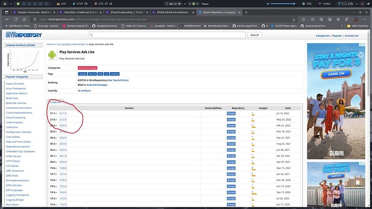Viewport: 372px width, 209px height.
Task: Click the Android robot artifact icon
Action: [x=52, y=55]
